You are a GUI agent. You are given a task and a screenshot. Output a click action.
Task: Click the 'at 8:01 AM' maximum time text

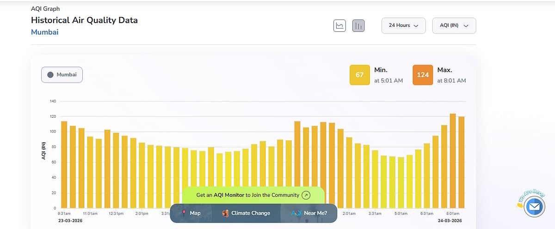pyautogui.click(x=451, y=80)
